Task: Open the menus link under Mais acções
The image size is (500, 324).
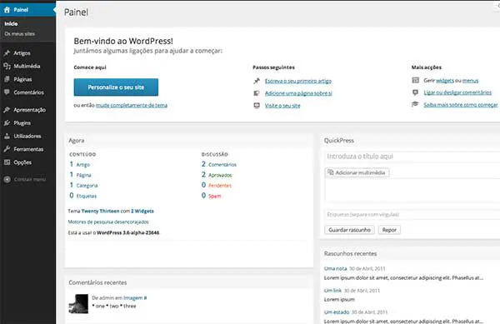Action: 470,80
